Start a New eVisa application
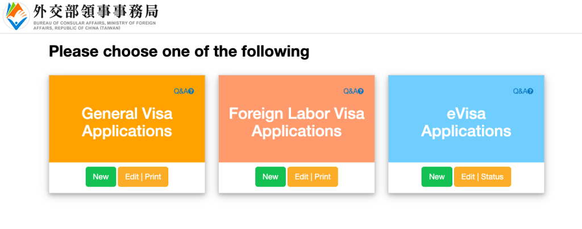Viewport: 582px width, 229px height. (x=436, y=177)
